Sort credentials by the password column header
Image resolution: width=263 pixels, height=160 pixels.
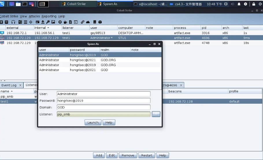pos(84,50)
